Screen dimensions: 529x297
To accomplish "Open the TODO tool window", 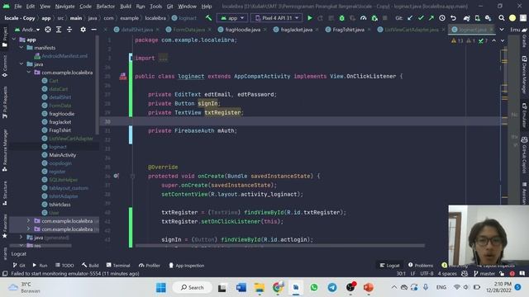I will click(64, 266).
